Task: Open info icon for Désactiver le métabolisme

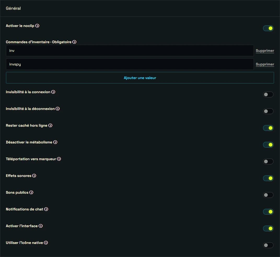Action: (55, 142)
